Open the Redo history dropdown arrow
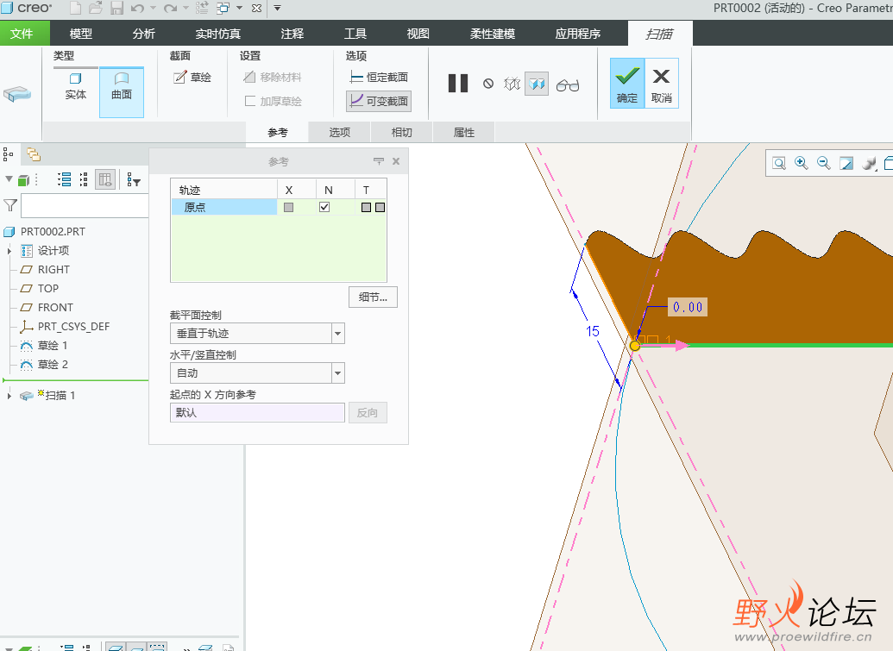 click(x=186, y=8)
